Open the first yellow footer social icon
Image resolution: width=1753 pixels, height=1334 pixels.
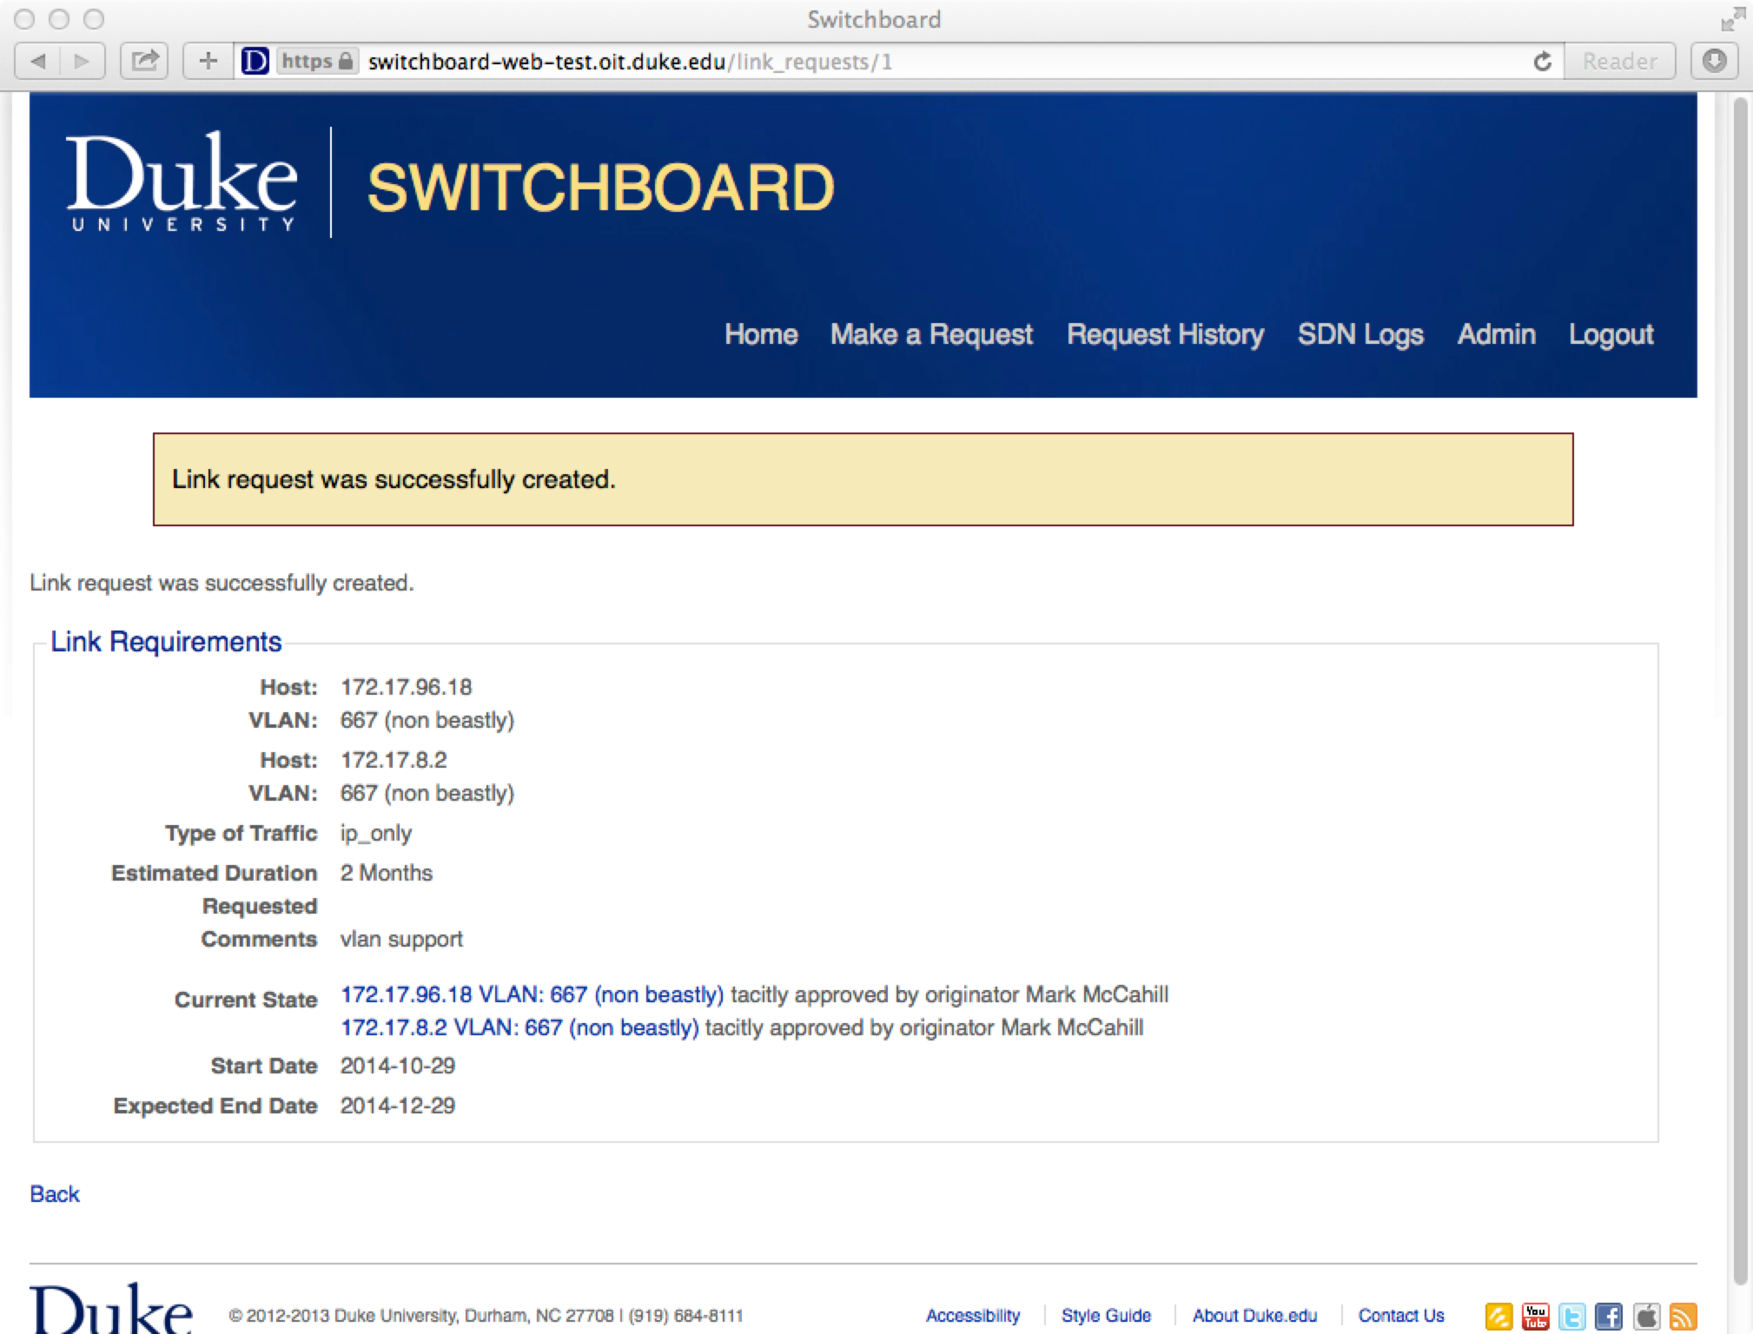click(x=1499, y=1316)
